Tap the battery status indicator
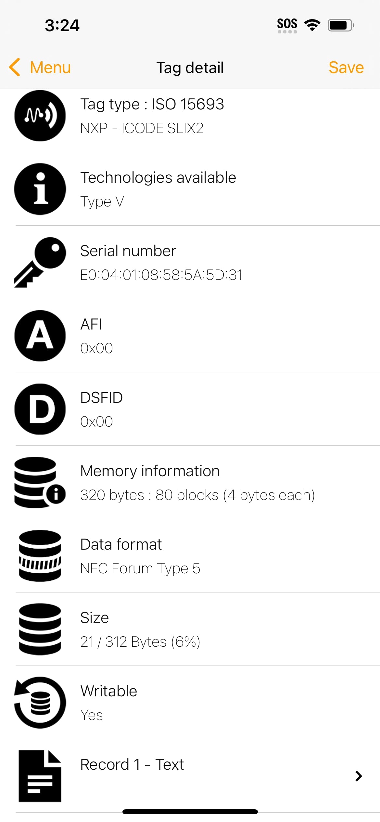This screenshot has height=822, width=380. 340,25
